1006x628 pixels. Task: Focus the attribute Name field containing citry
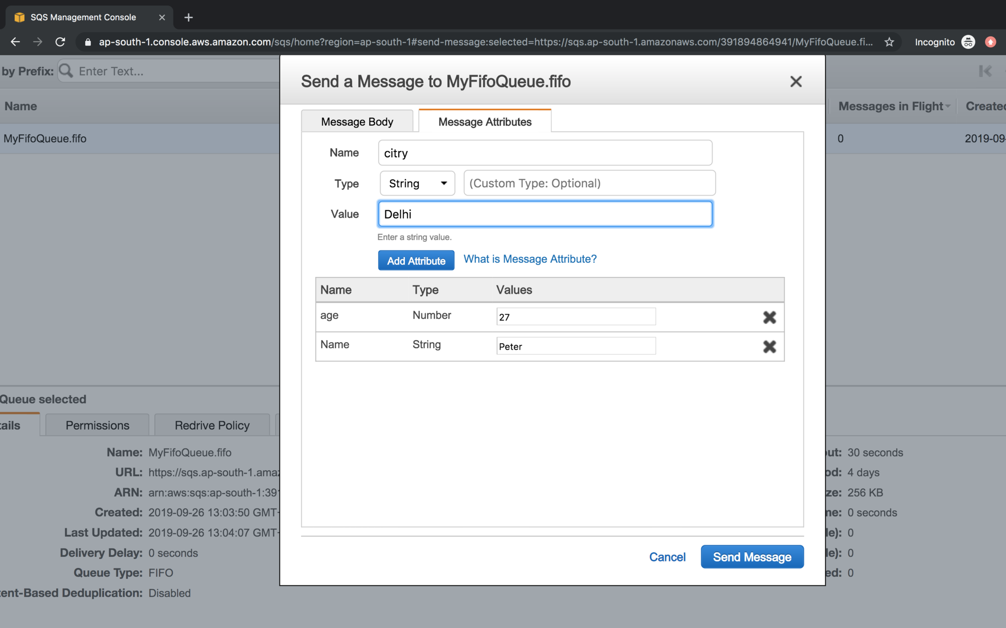[545, 153]
